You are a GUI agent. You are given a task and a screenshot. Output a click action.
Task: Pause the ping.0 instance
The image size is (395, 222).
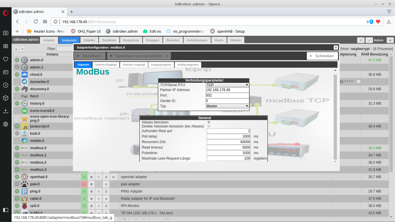pyautogui.click(x=84, y=191)
